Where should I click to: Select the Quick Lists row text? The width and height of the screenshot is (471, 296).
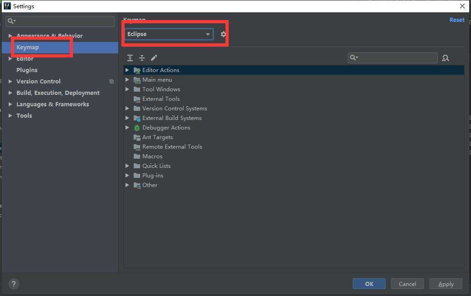pos(156,166)
